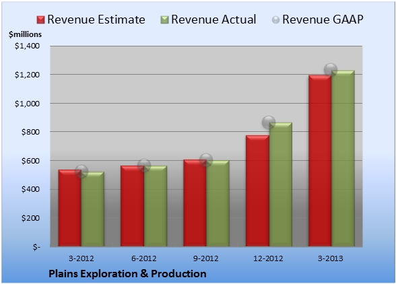
Task: Click the red Revenue Estimate legend swatch
Action: [x=40, y=20]
